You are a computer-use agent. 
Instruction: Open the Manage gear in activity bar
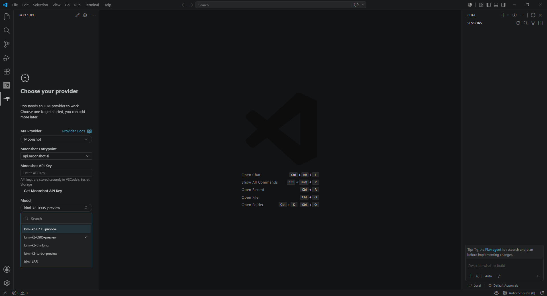pos(7,283)
